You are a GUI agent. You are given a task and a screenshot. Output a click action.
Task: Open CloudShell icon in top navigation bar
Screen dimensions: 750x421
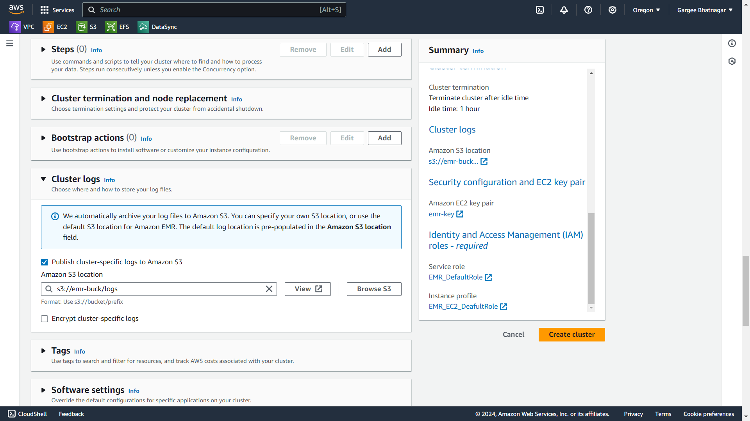pyautogui.click(x=540, y=10)
